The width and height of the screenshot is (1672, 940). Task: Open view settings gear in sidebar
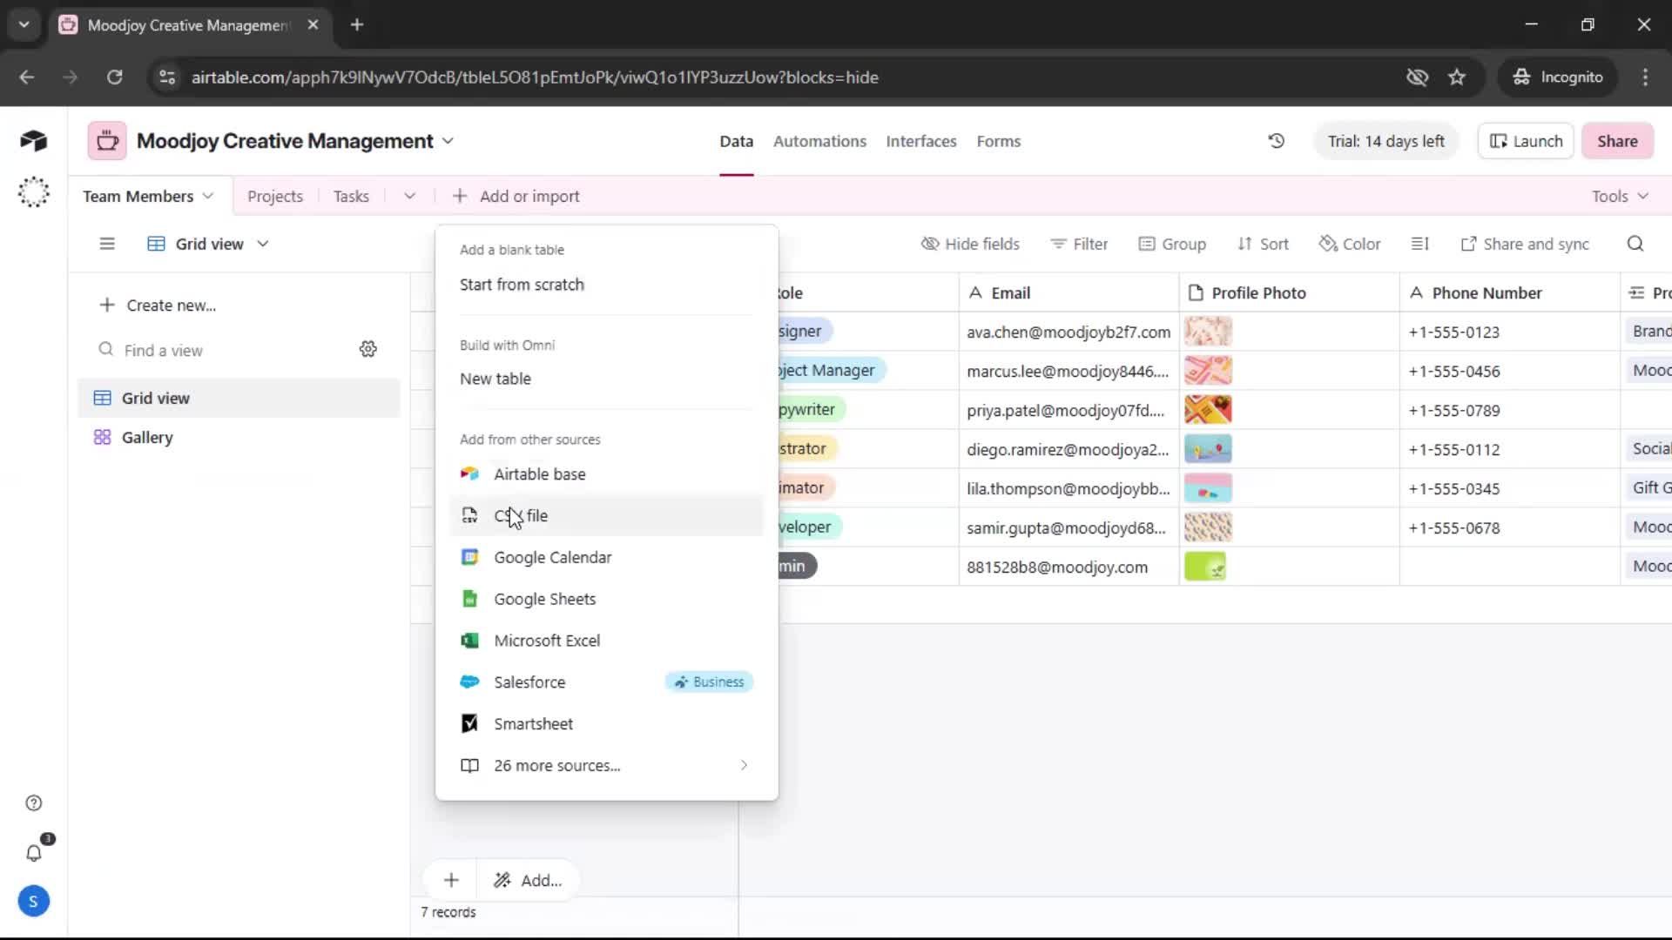[x=368, y=349]
